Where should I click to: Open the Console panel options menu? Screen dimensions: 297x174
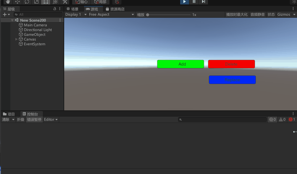(293, 114)
